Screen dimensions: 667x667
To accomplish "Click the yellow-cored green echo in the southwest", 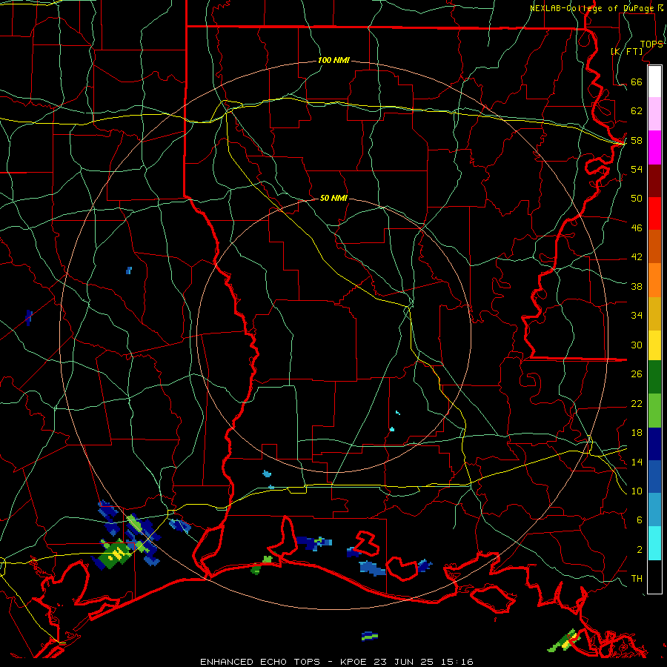I will pyautogui.click(x=116, y=554).
